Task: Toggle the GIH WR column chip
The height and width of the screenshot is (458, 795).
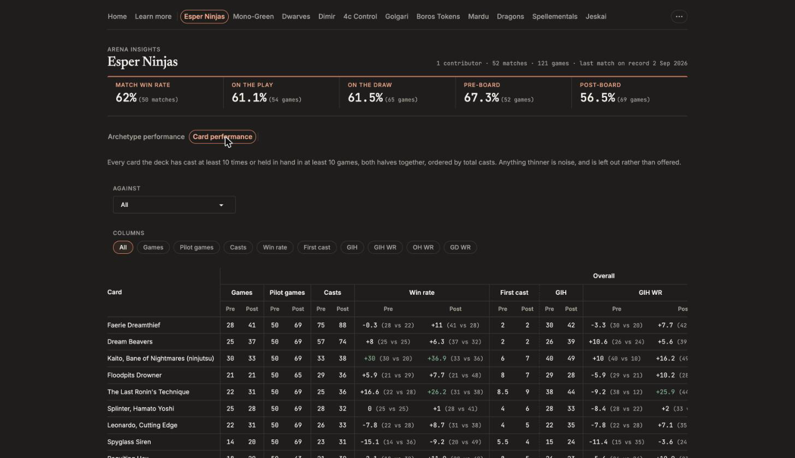Action: point(385,247)
